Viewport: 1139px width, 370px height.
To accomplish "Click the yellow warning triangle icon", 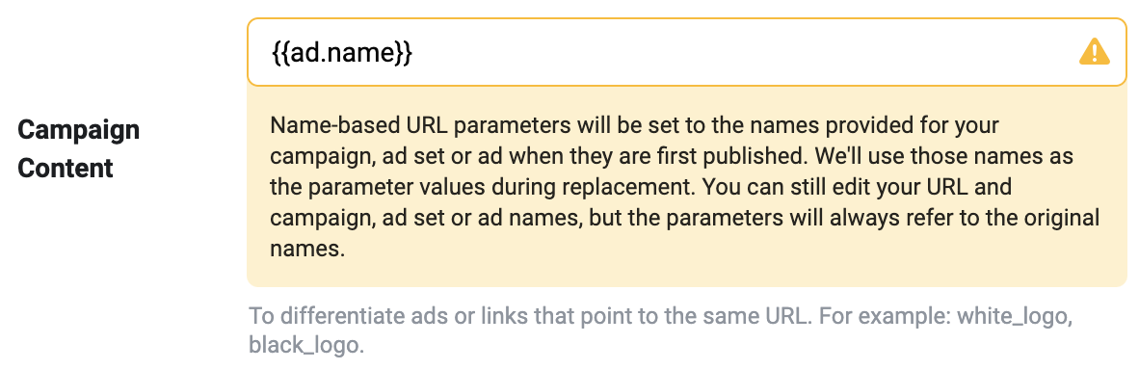I will [x=1094, y=52].
